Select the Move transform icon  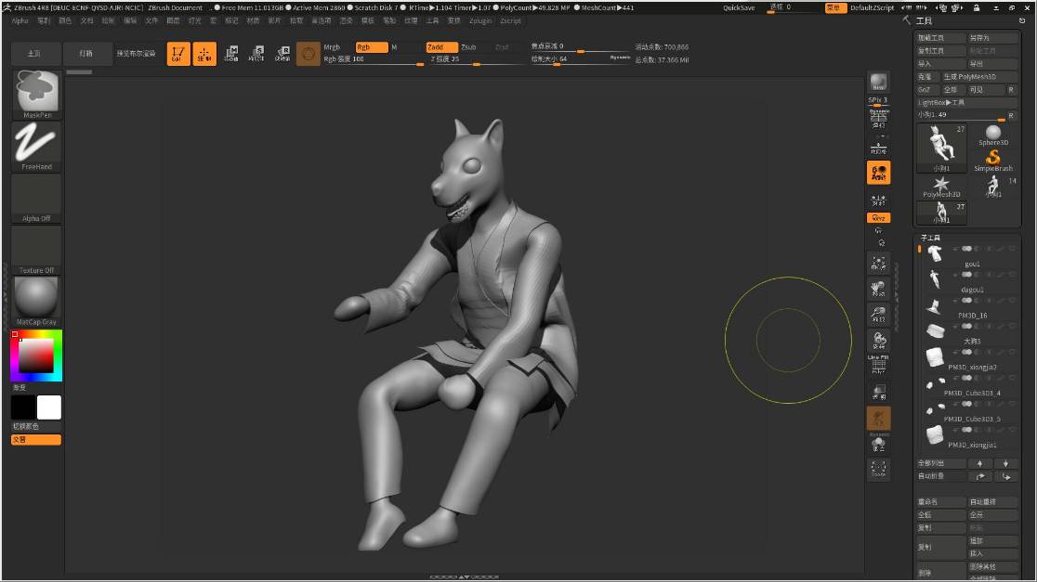click(x=230, y=54)
